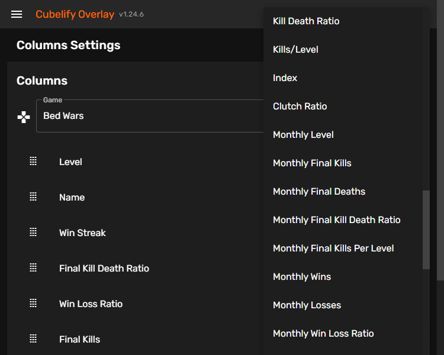Click the dropdown list scrollbar thumb
The width and height of the screenshot is (444, 355).
[426, 230]
